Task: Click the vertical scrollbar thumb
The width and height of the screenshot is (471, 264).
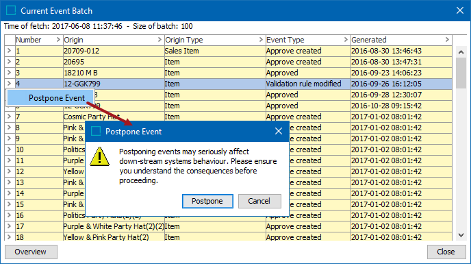Action: click(461, 73)
